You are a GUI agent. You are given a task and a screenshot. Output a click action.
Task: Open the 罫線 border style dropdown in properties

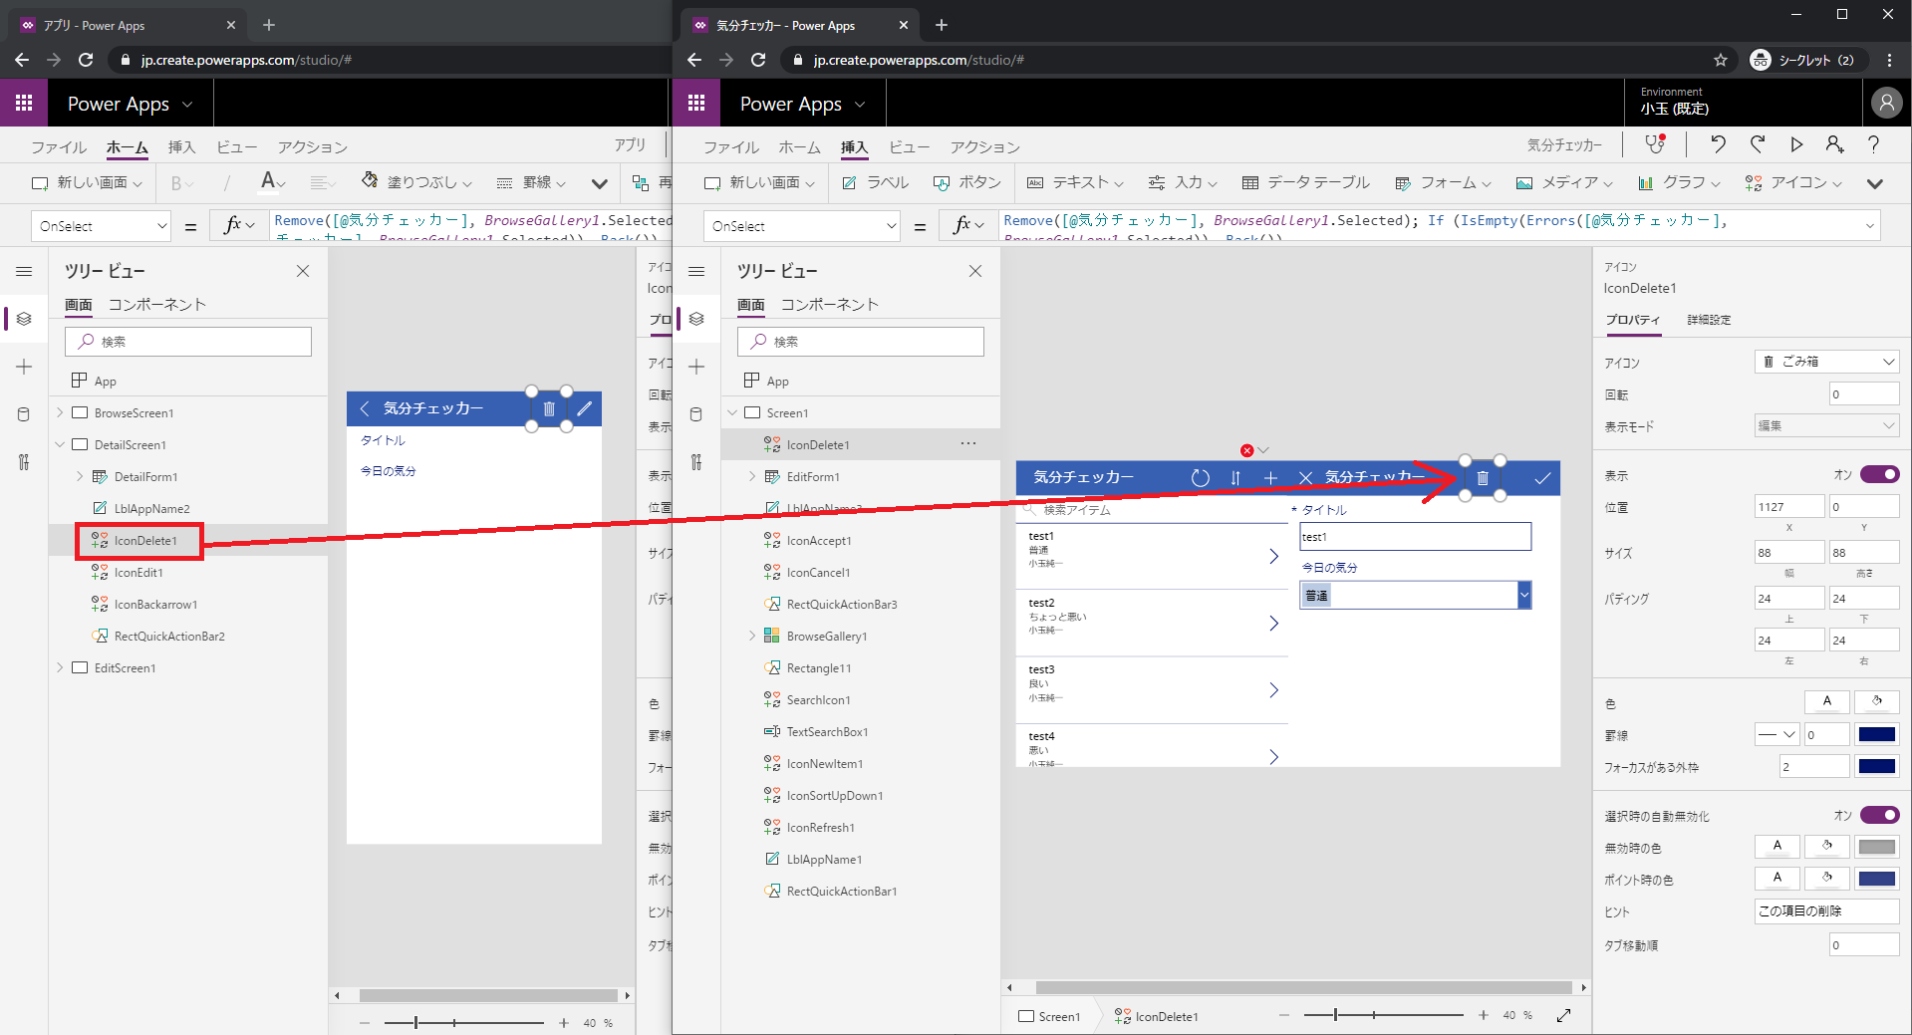[x=1776, y=734]
